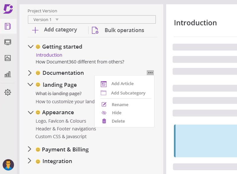This screenshot has height=174, width=237.
Task: Choose Add Article from context menu
Action: (122, 84)
